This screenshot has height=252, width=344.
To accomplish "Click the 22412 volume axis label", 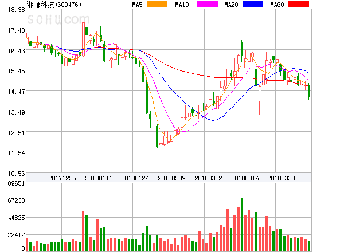I will click(x=16, y=235).
